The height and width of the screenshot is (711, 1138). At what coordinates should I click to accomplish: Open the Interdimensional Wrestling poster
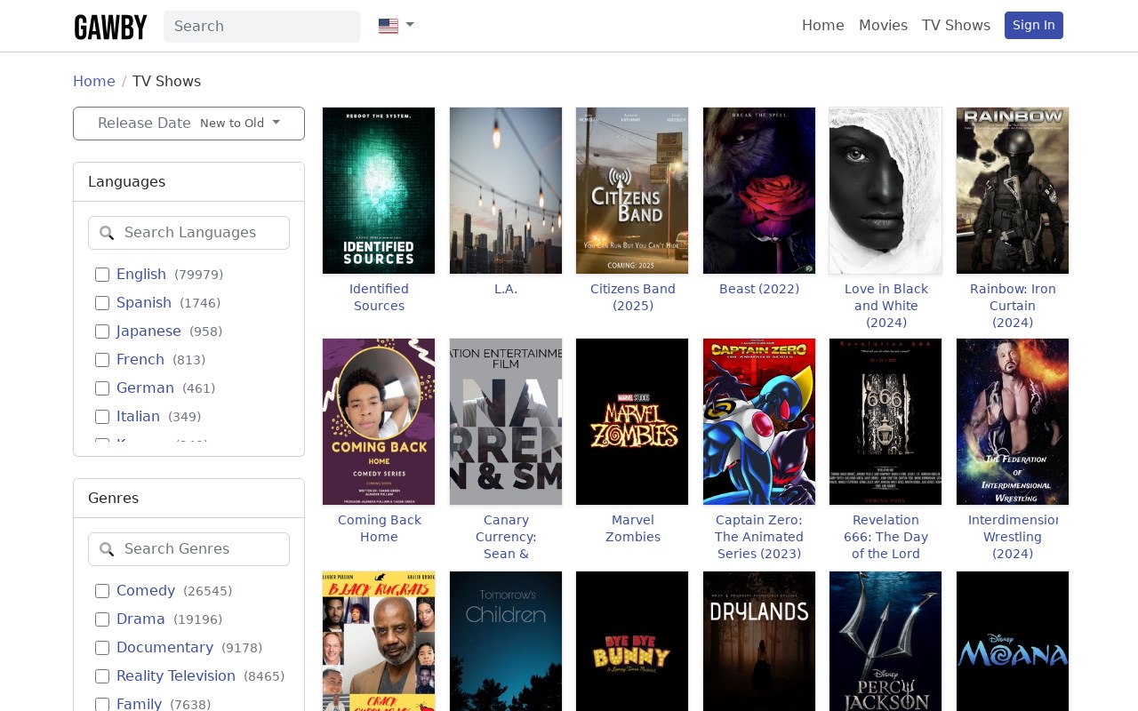pos(1013,421)
